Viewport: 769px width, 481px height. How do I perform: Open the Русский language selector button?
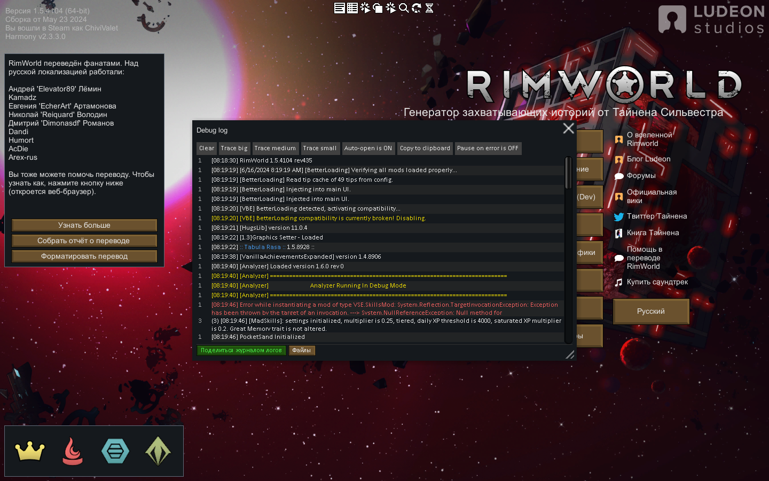(x=651, y=312)
